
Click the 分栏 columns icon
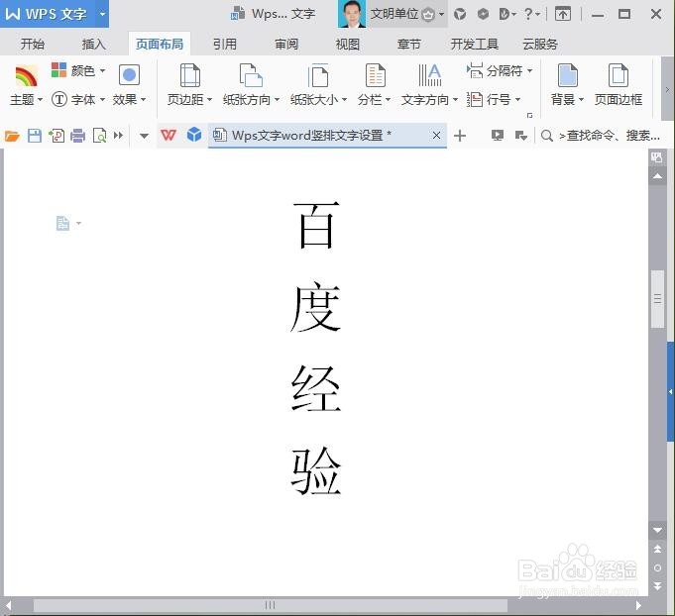[x=375, y=75]
